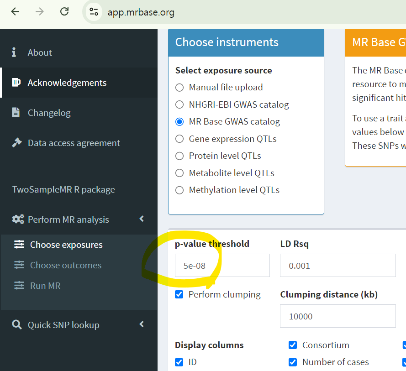Click the LD Rsq input field
This screenshot has width=406, height=371.
(x=337, y=266)
